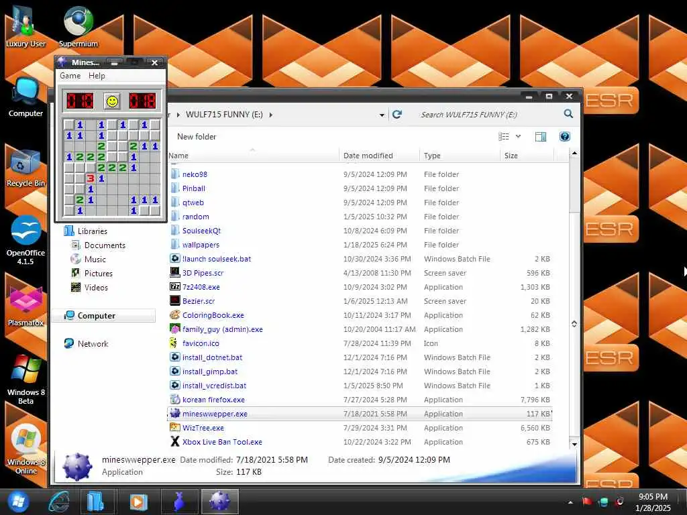Open the Help menu in Minesweeper
Viewport: 687px width, 515px height.
pyautogui.click(x=97, y=76)
